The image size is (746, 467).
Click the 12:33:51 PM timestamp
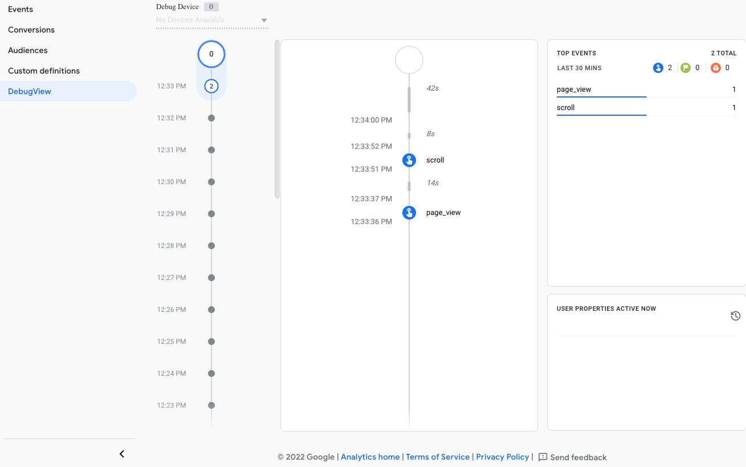tap(372, 169)
